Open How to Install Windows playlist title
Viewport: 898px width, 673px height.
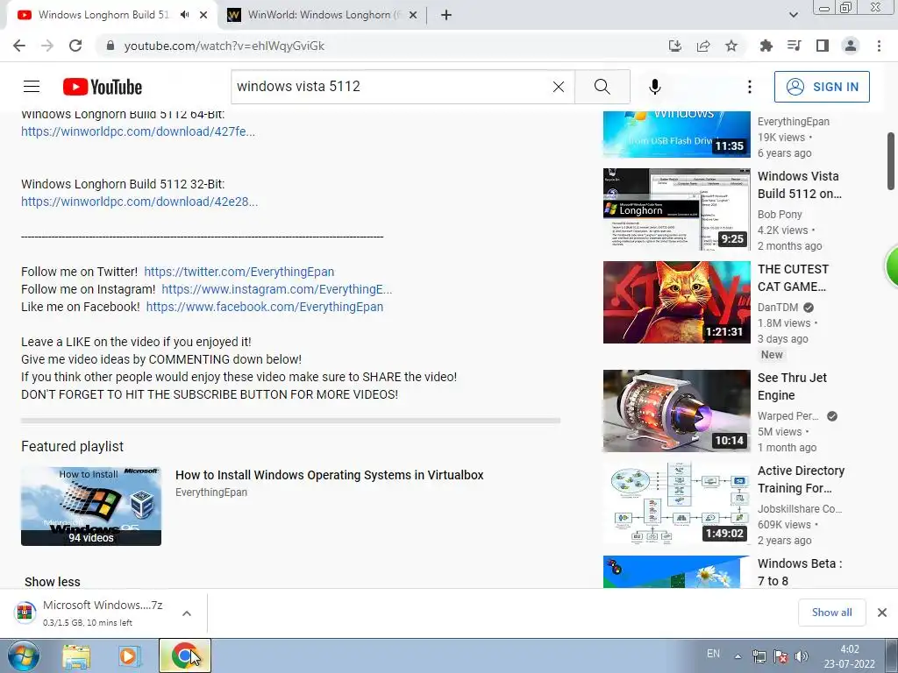point(330,475)
